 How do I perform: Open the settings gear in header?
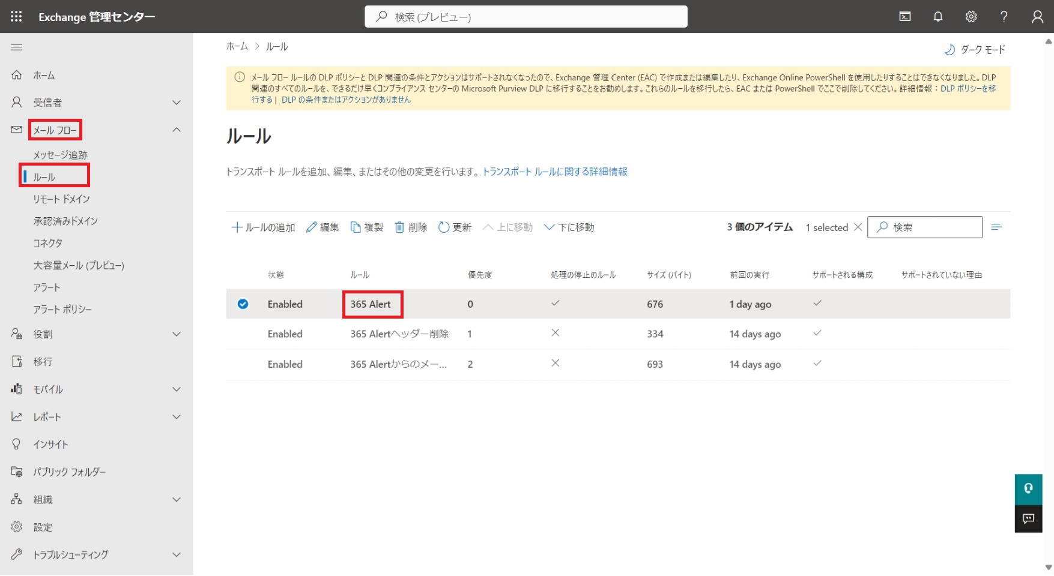tap(971, 17)
